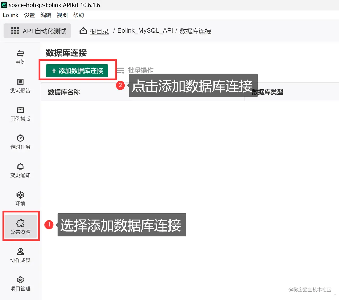Open 项目管理 project management section
The width and height of the screenshot is (339, 300).
coord(20,284)
